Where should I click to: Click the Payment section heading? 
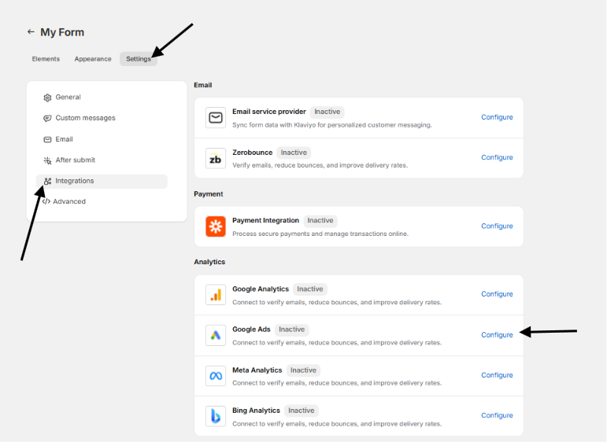[x=209, y=194]
